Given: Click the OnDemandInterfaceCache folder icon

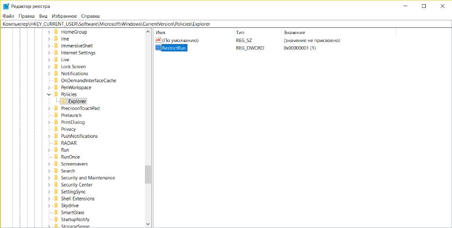Looking at the screenshot, I should tap(56, 80).
